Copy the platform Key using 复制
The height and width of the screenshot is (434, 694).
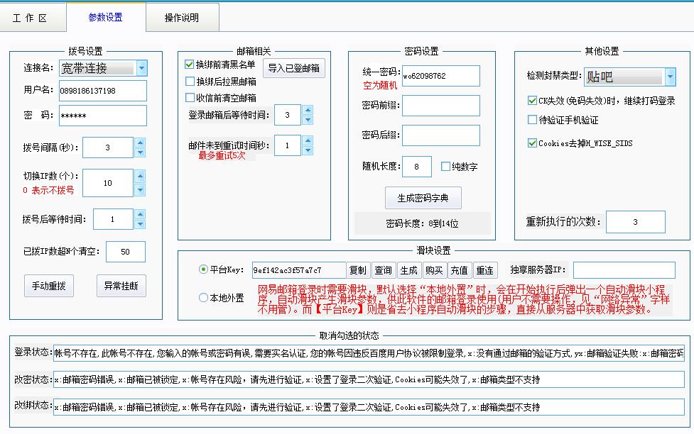click(x=358, y=270)
